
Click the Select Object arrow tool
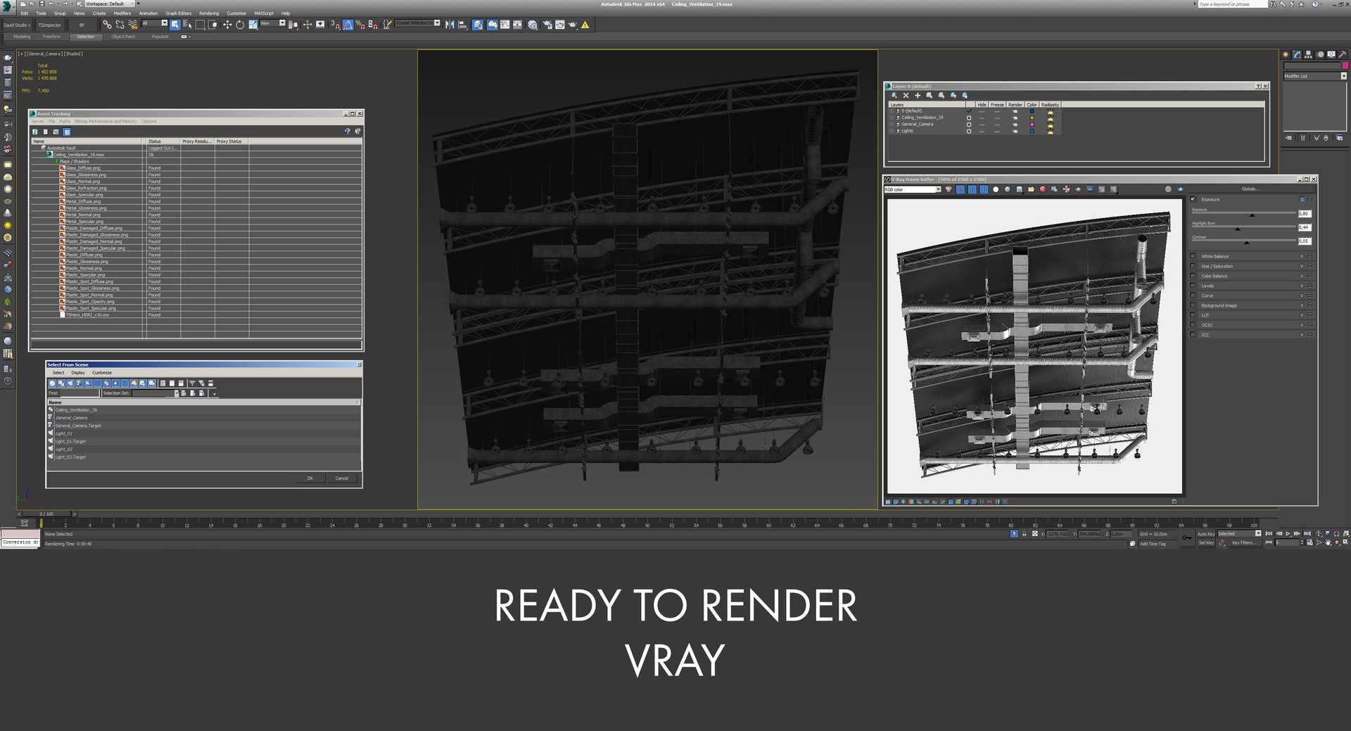click(x=175, y=25)
